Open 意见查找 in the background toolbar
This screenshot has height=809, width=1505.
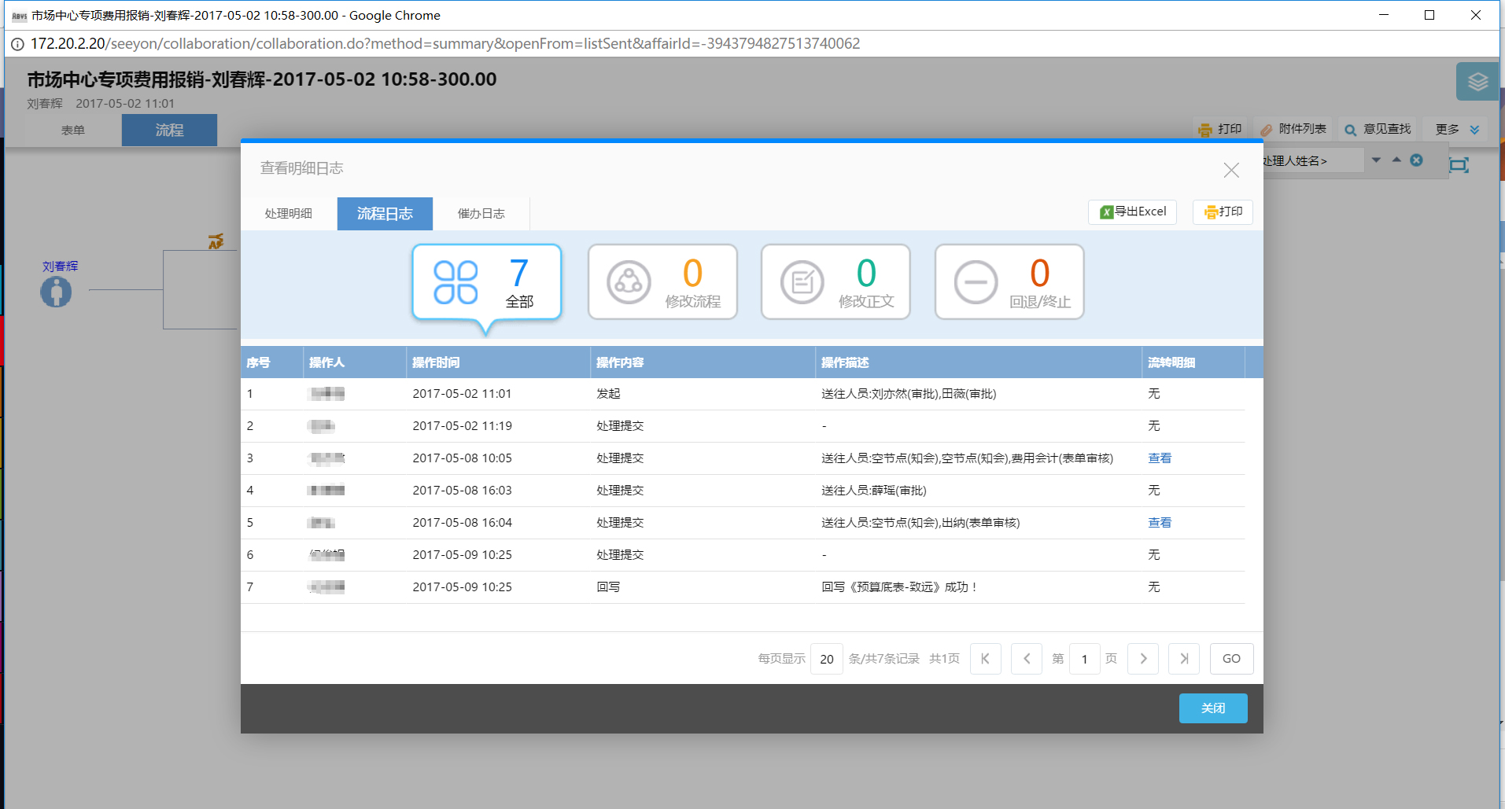pyautogui.click(x=1378, y=129)
